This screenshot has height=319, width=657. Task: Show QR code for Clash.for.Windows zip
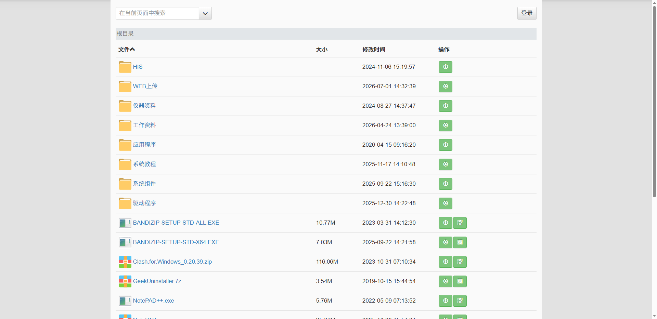click(x=460, y=262)
